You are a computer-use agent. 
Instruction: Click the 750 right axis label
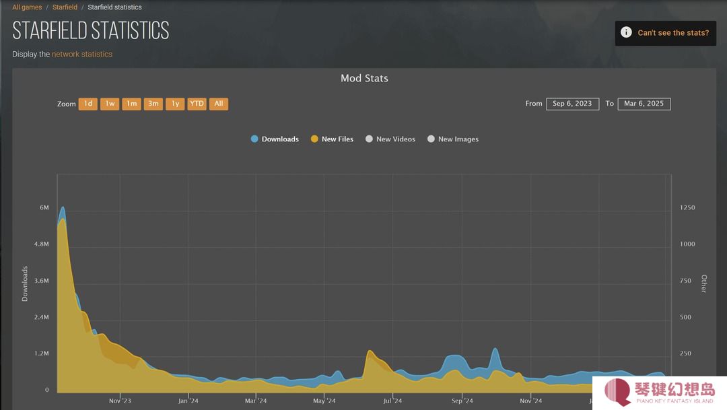point(686,281)
